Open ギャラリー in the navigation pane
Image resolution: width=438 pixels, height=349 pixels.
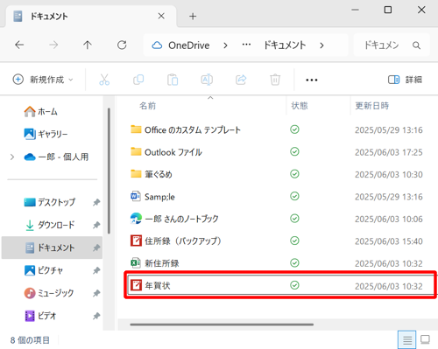click(x=46, y=134)
